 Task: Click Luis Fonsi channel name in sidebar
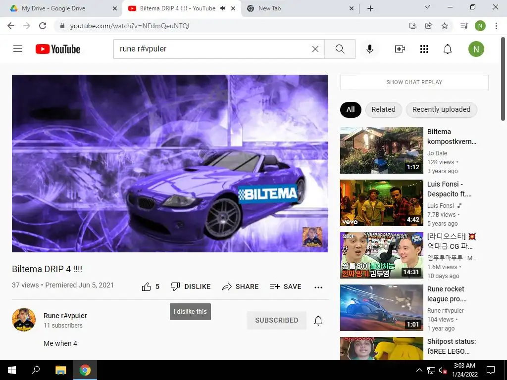pyautogui.click(x=440, y=205)
